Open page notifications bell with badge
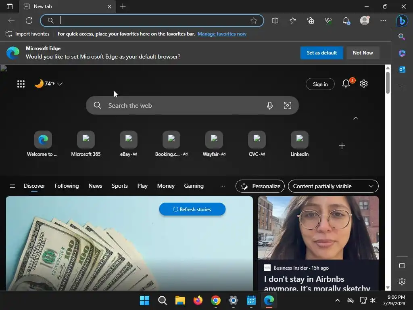 (x=346, y=84)
